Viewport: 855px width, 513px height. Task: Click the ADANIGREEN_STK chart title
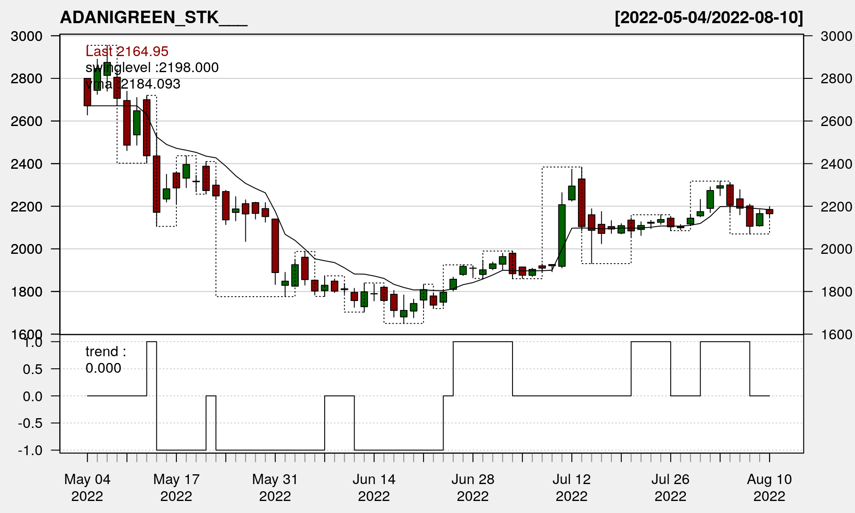point(154,17)
